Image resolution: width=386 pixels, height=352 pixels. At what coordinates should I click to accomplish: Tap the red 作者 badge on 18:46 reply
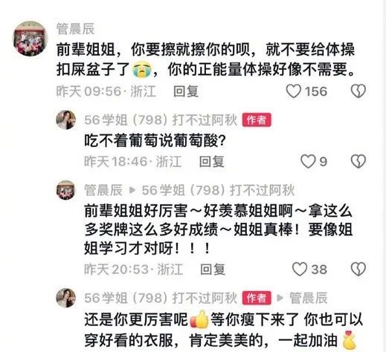[257, 120]
